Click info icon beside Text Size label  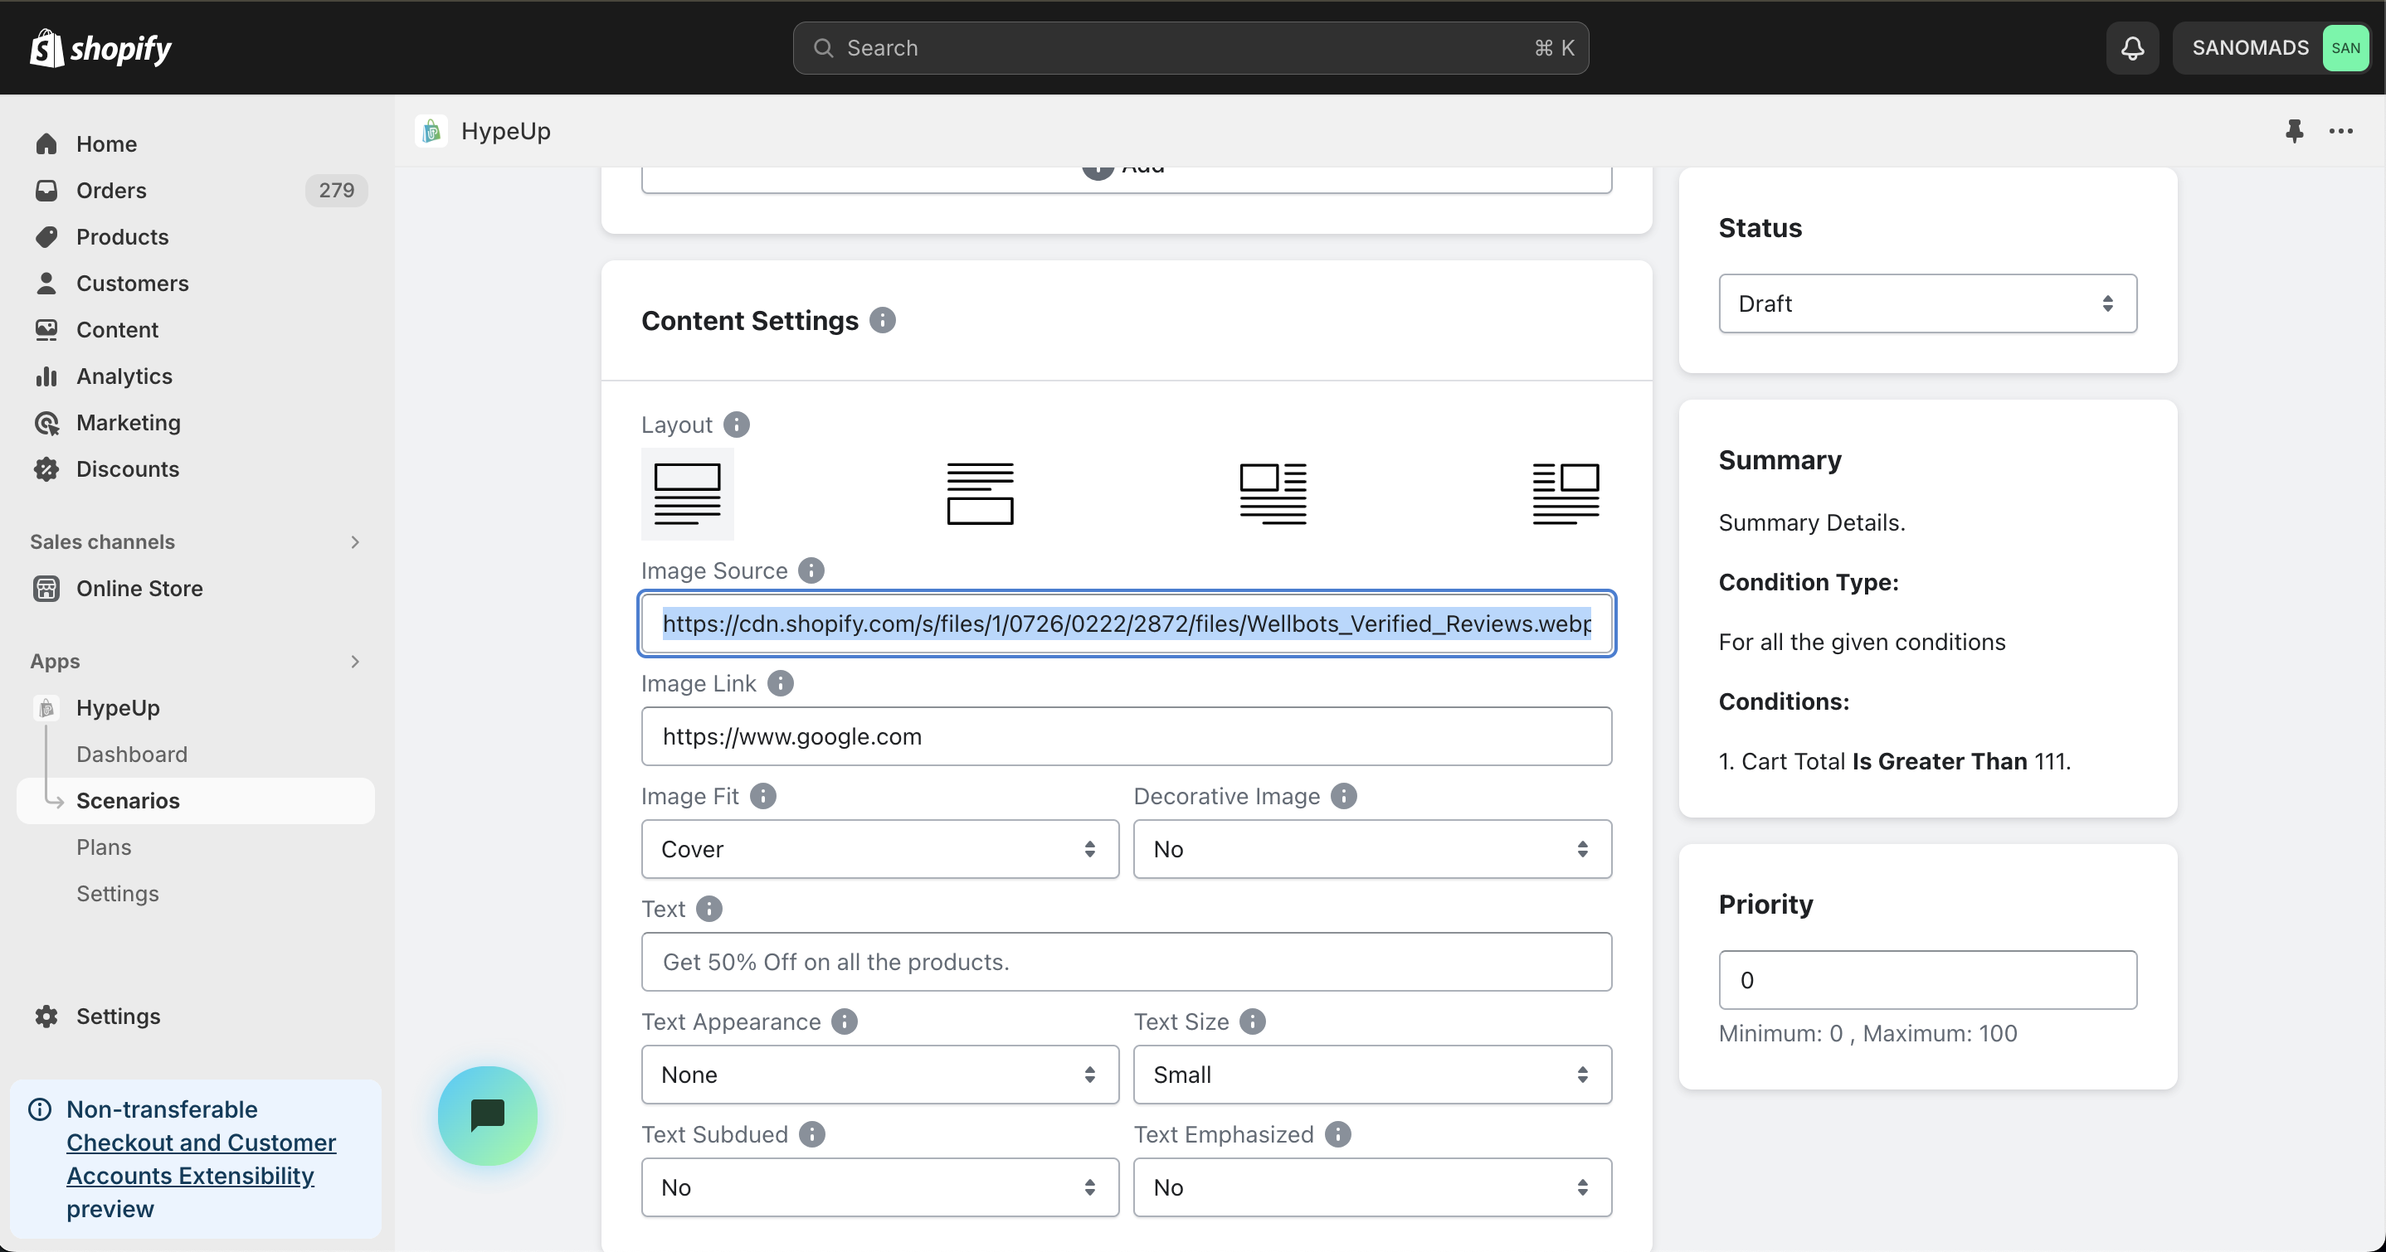[1252, 1021]
